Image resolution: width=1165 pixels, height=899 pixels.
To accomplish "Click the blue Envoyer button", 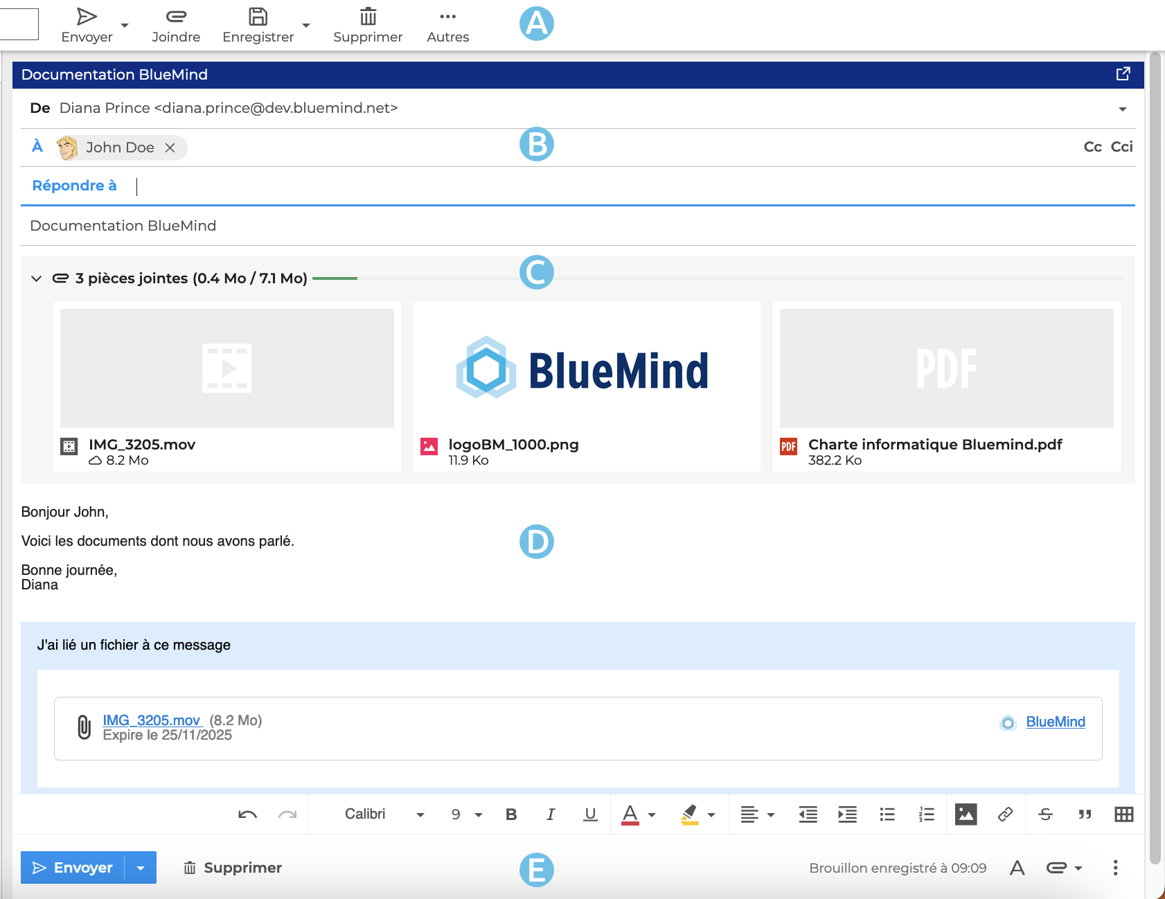I will 73,868.
